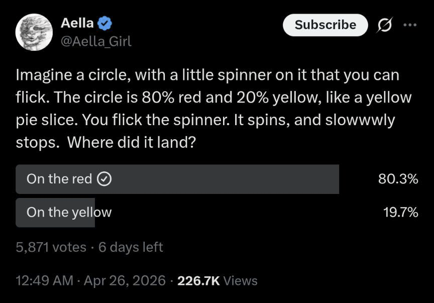Open Aella's profile picture
The image size is (434, 303).
pyautogui.click(x=34, y=32)
